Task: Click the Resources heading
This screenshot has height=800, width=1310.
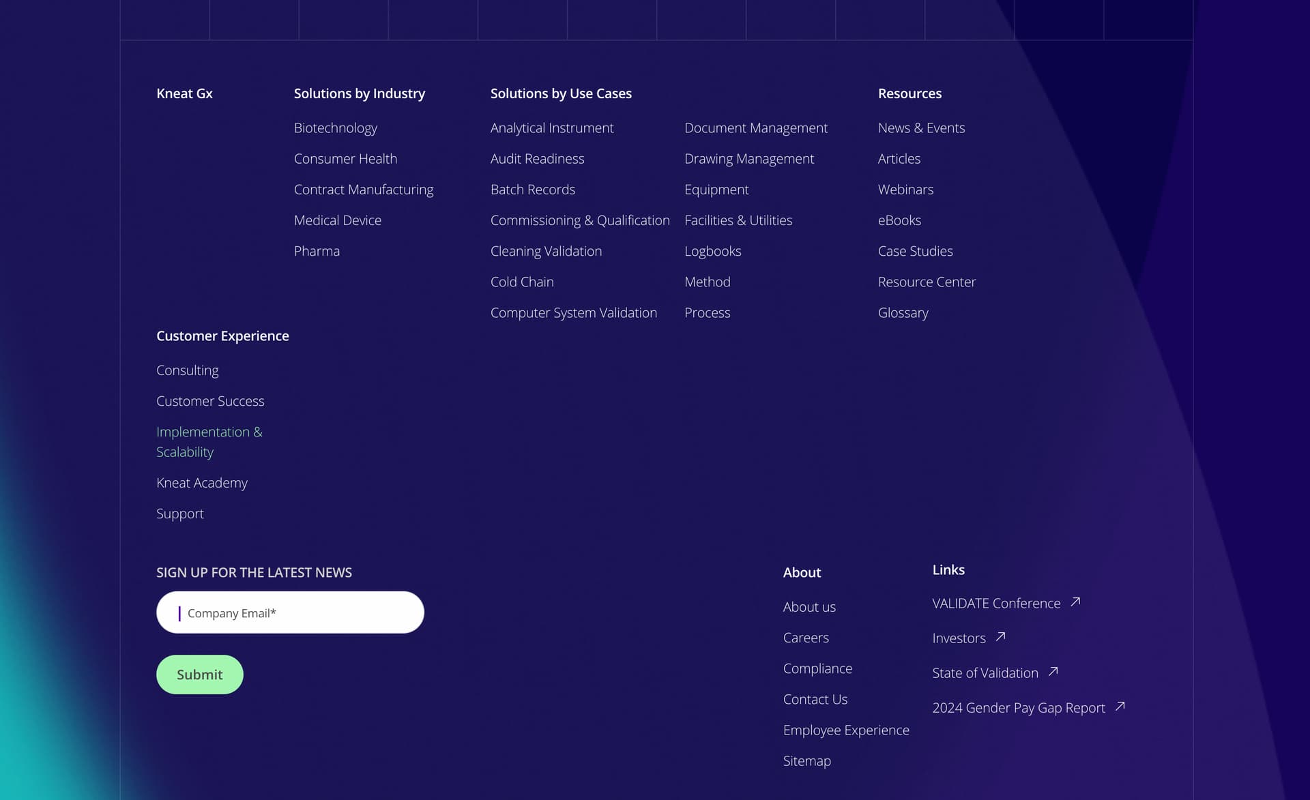Action: click(x=909, y=93)
